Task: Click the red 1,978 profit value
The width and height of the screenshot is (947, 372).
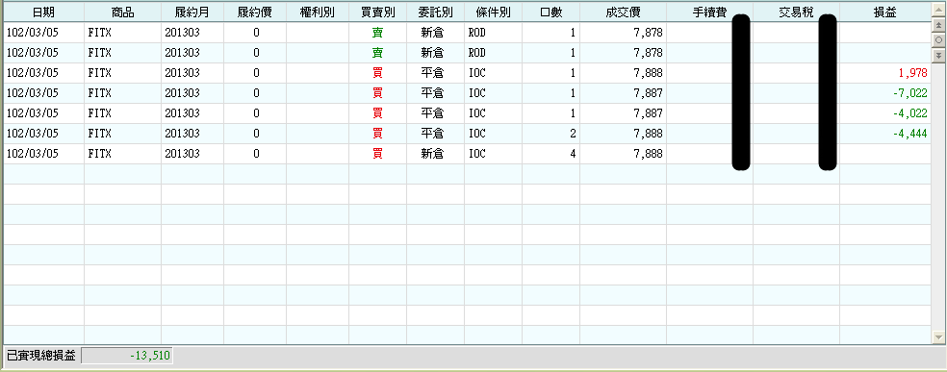Action: [x=912, y=73]
